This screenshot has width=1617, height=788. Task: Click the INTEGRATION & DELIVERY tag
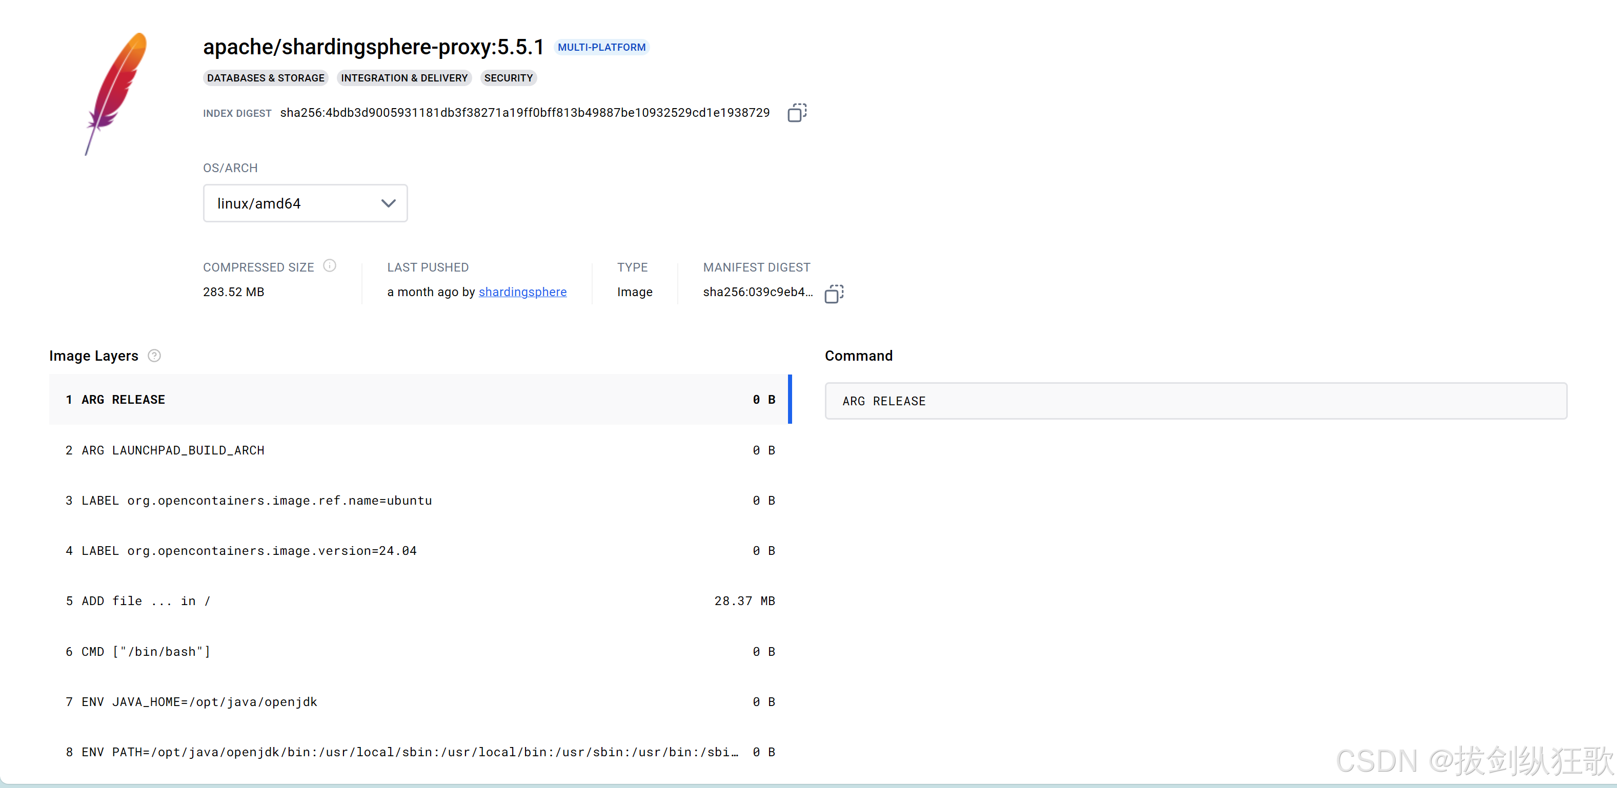click(404, 78)
